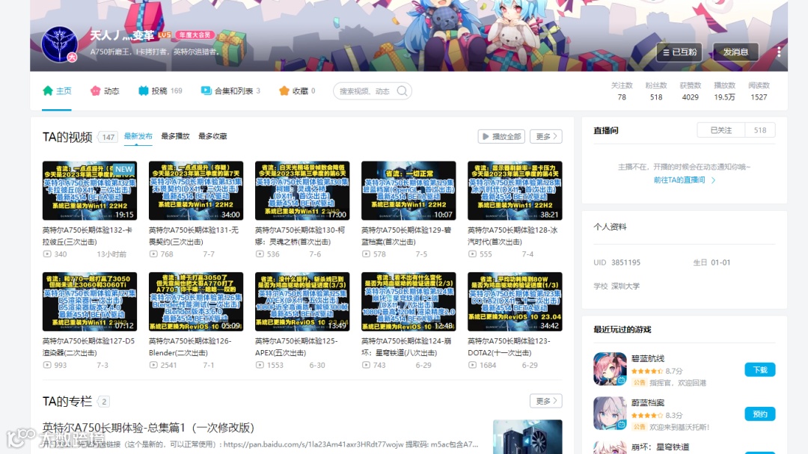Open thumbnail of 长期体验128-冰汽时代

(515, 191)
